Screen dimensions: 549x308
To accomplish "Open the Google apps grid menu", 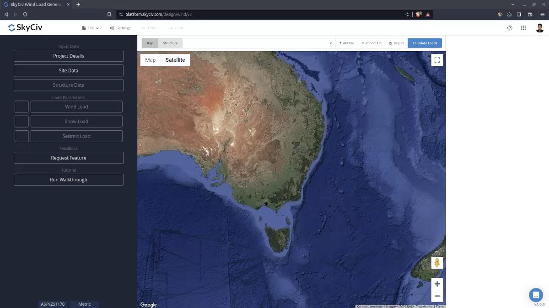I will click(x=523, y=28).
